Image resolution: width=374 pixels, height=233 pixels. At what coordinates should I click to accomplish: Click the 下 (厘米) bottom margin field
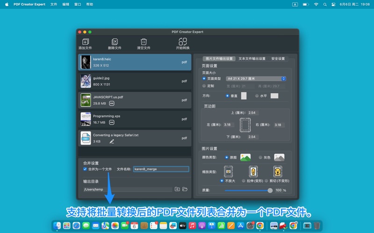pyautogui.click(x=253, y=137)
